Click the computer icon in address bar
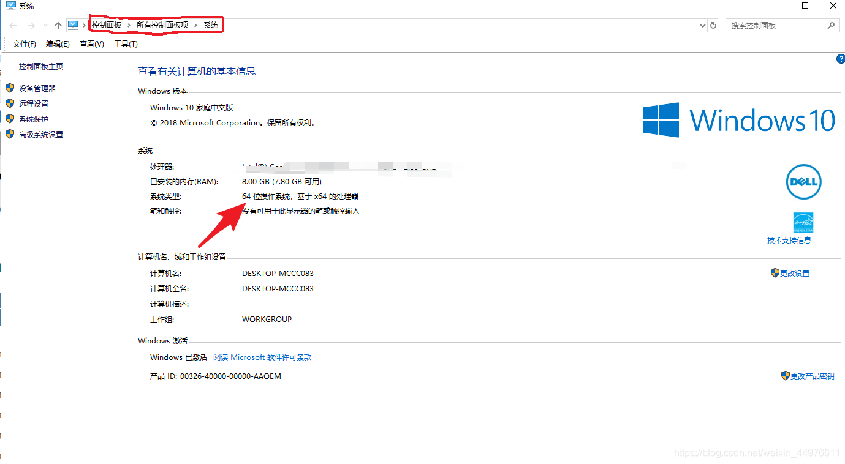The image size is (845, 464). 73,25
